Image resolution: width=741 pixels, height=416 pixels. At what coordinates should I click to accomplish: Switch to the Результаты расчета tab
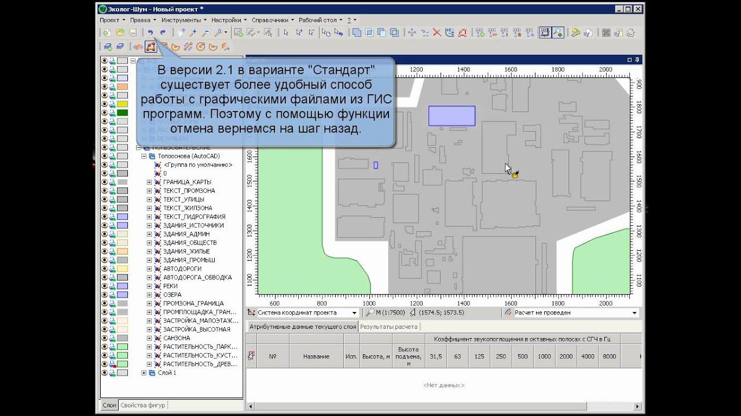[388, 326]
